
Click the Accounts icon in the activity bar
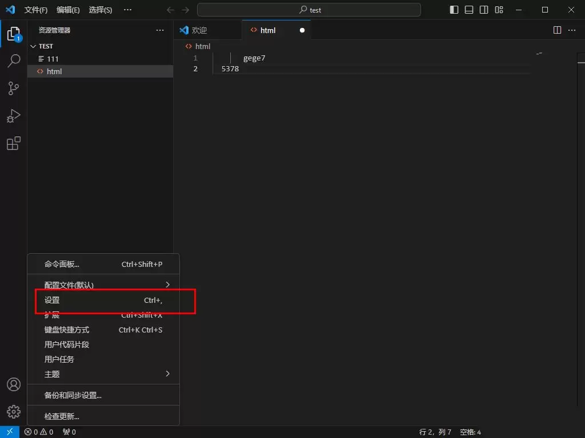coord(13,385)
